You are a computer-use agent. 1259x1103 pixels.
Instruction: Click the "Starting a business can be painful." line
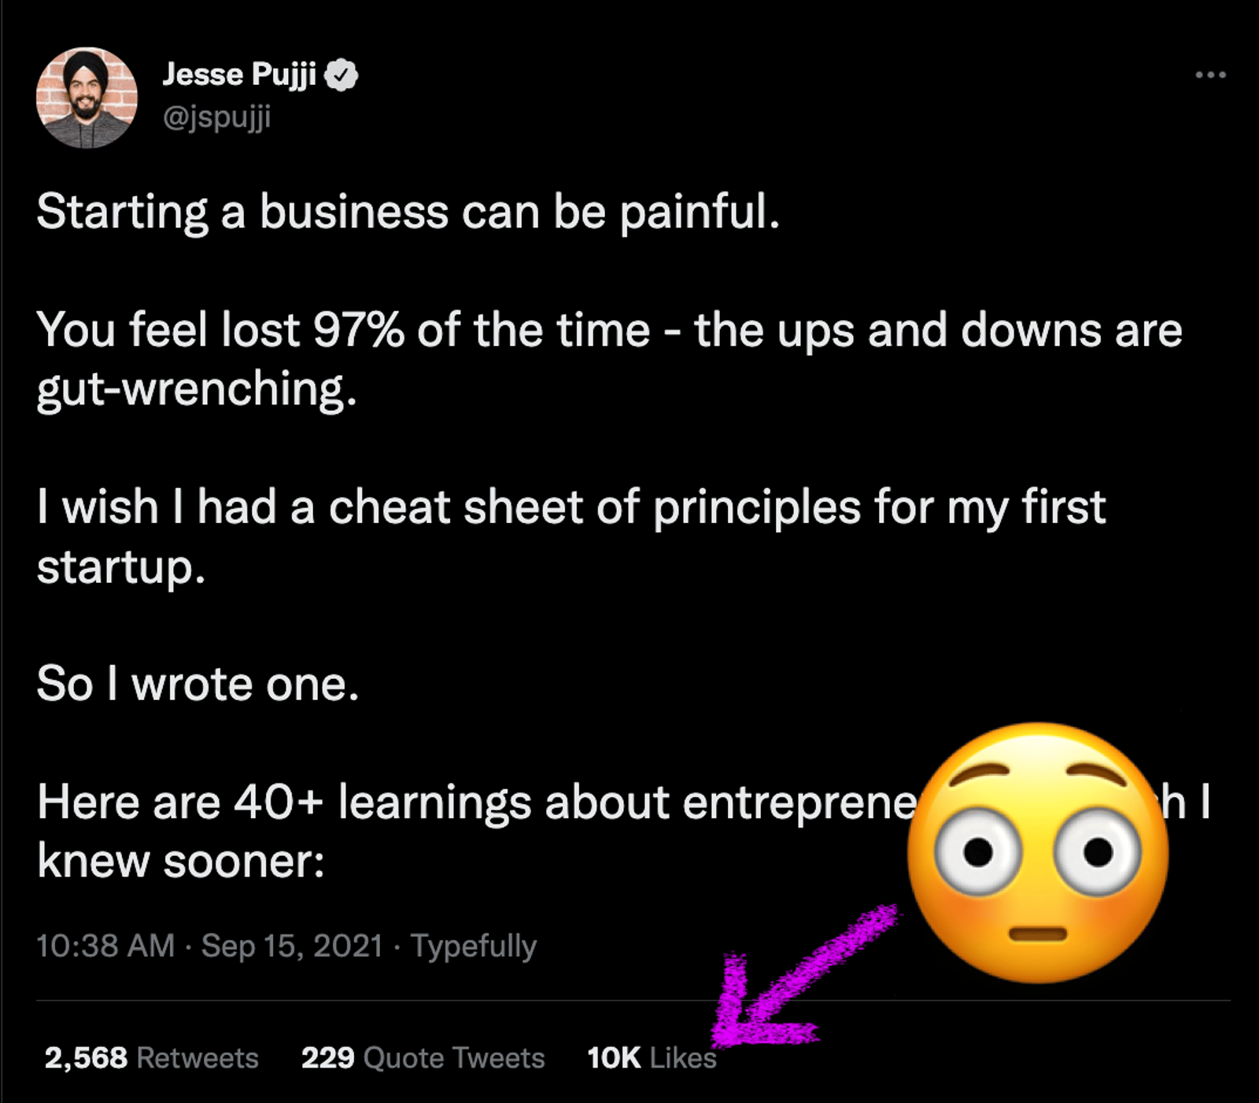(x=408, y=212)
